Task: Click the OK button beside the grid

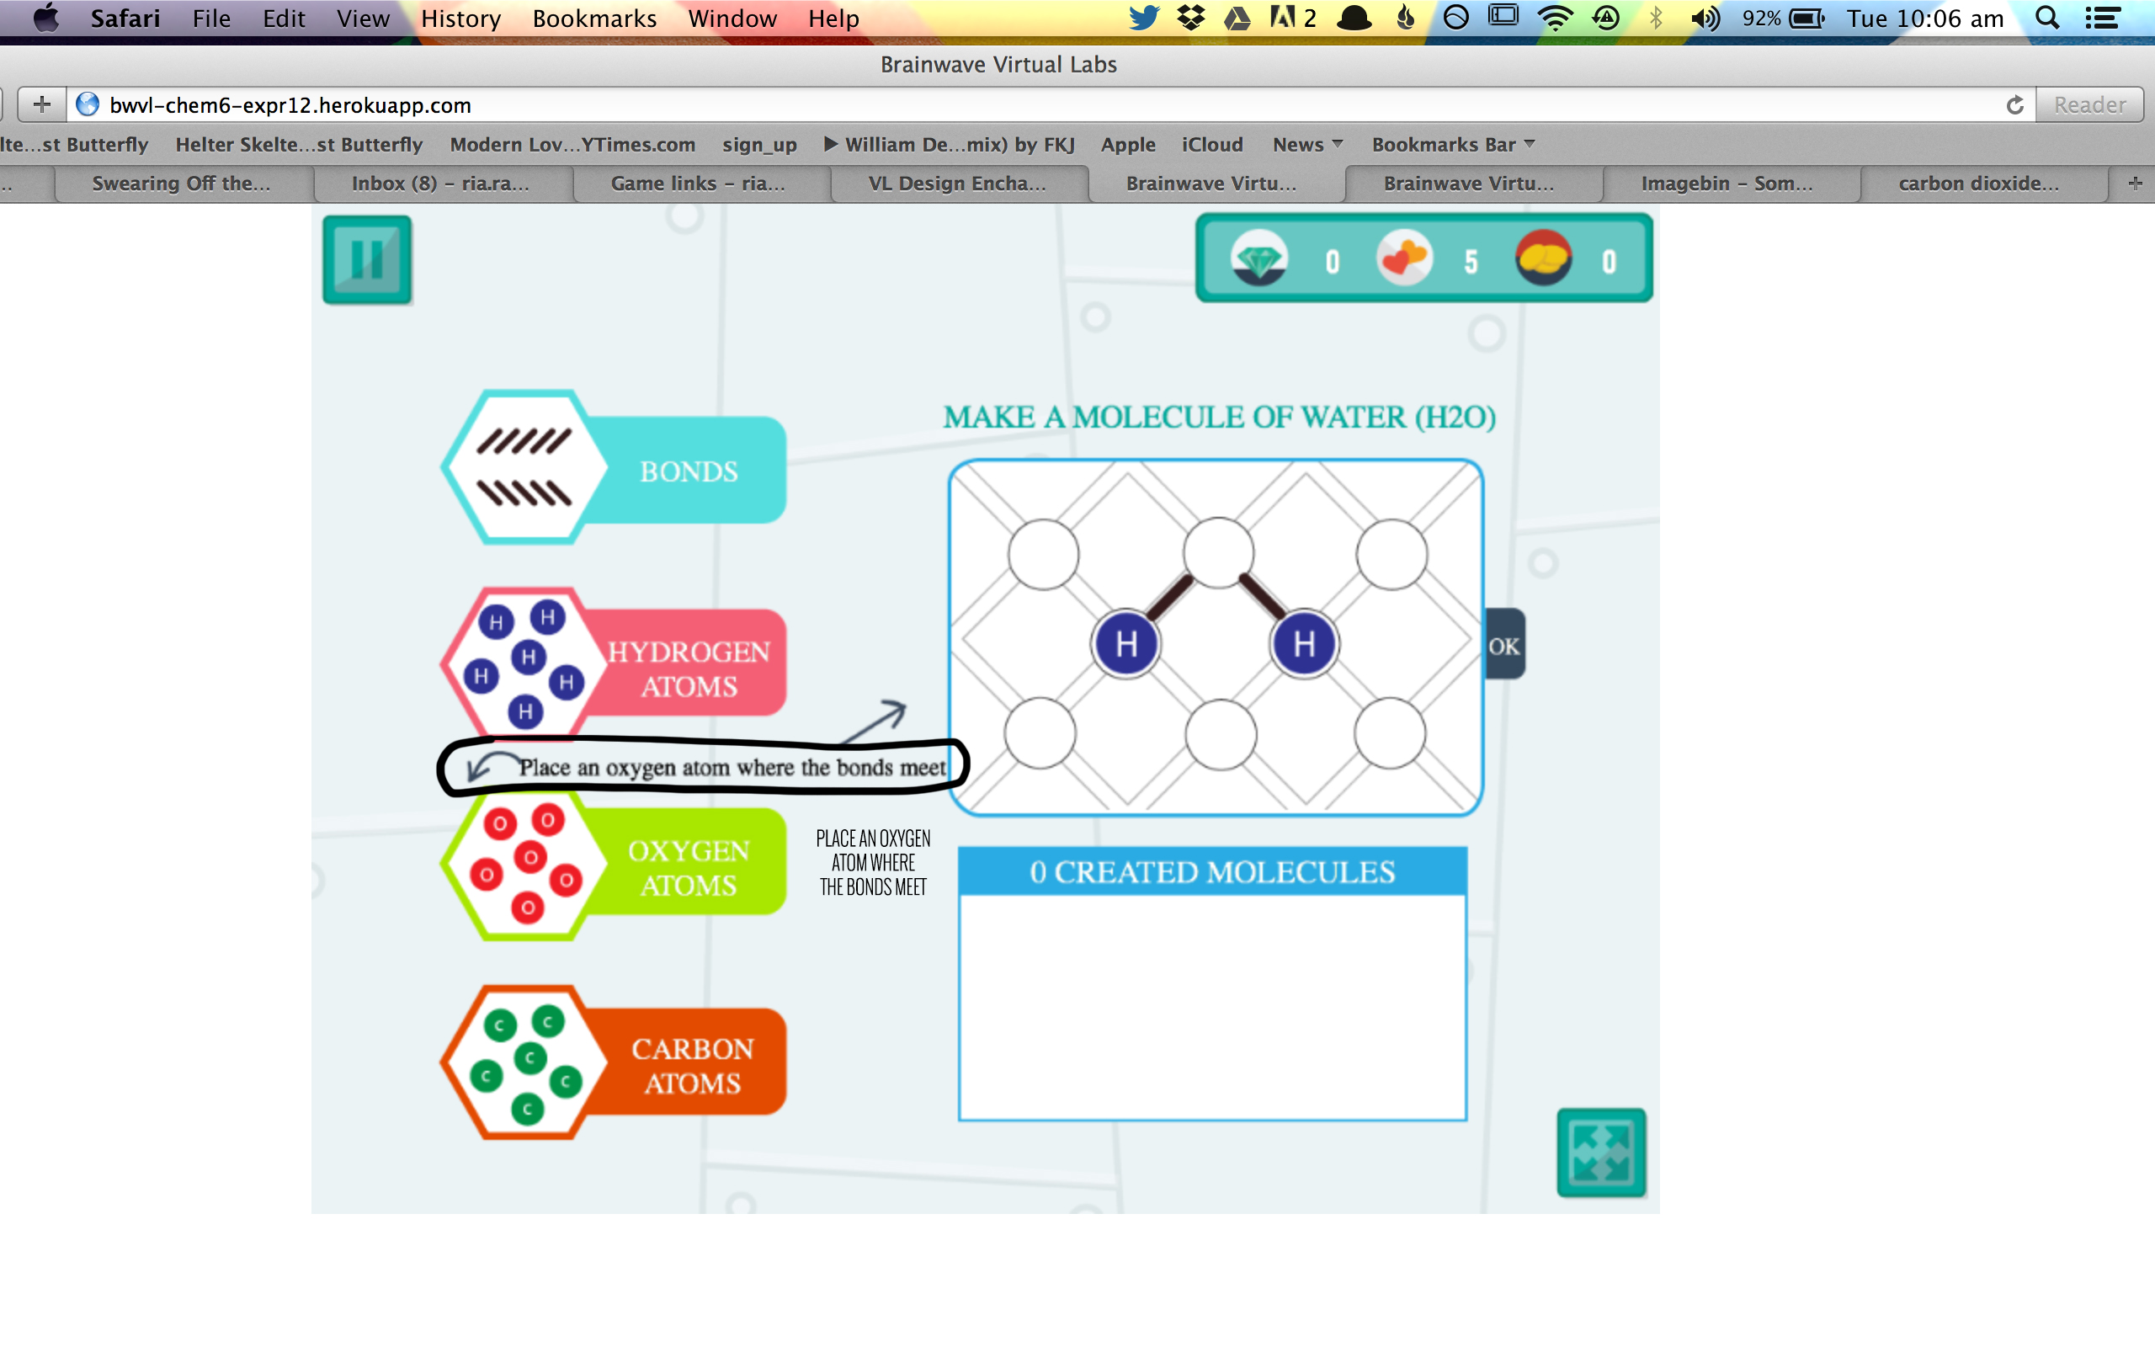Action: [x=1504, y=645]
